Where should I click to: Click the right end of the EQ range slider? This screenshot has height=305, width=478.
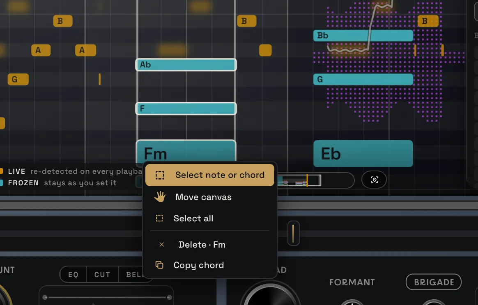(169, 297)
